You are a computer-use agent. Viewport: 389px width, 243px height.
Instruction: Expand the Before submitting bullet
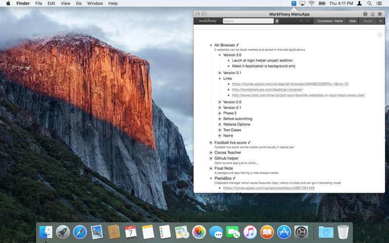click(x=220, y=119)
